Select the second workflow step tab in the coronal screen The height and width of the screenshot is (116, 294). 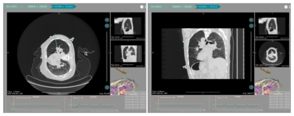[x=182, y=6]
